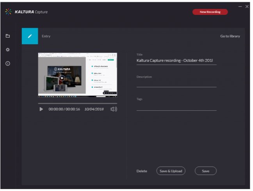
Task: Mute audio with the speaker icon
Action: click(x=114, y=109)
